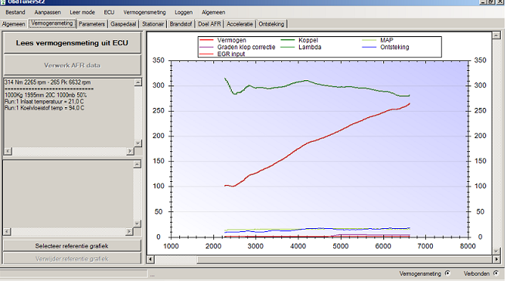Click left arrow of lower list box scrollbar
Image resolution: width=507 pixels, height=296 pixels.
(7, 231)
